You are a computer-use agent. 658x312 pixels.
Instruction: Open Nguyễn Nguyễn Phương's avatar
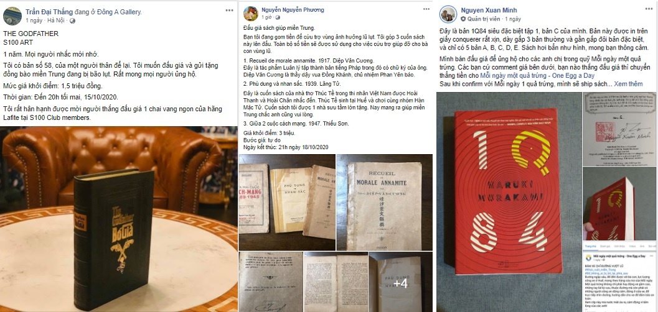click(x=250, y=14)
